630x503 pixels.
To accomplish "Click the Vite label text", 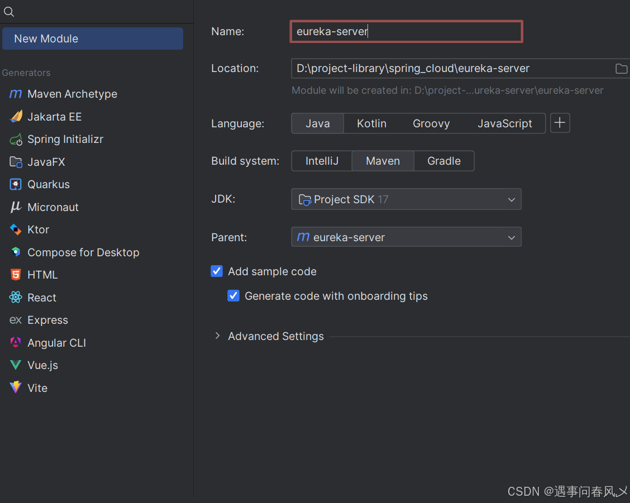I will point(37,388).
